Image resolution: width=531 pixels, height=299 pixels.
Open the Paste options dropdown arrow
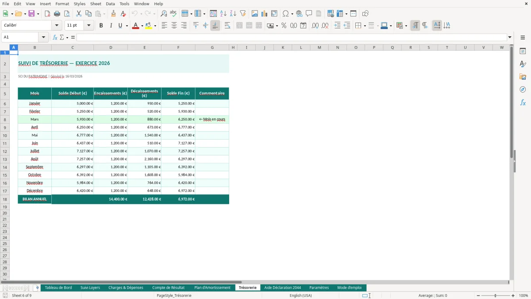coord(104,14)
